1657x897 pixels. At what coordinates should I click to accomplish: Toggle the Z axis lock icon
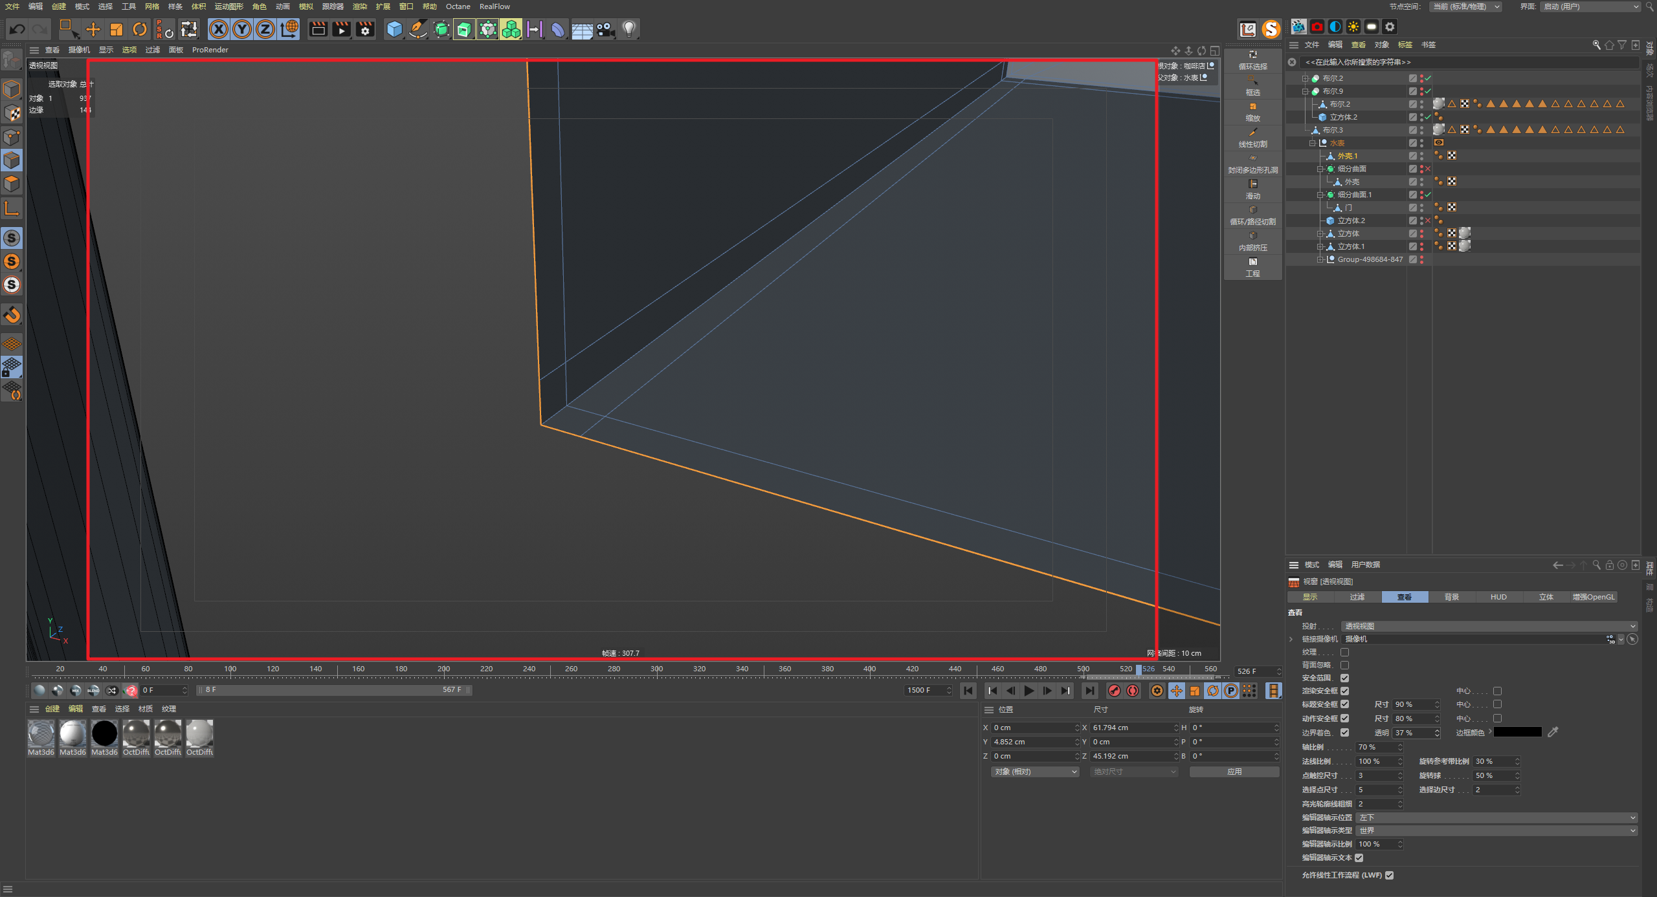(x=265, y=29)
